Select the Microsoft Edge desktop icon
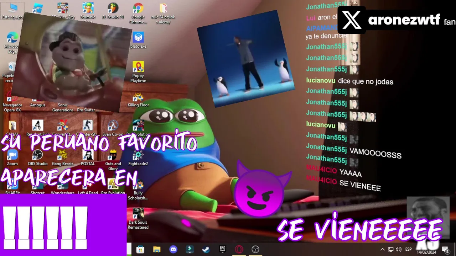Image resolution: width=456 pixels, height=256 pixels. [x=12, y=43]
